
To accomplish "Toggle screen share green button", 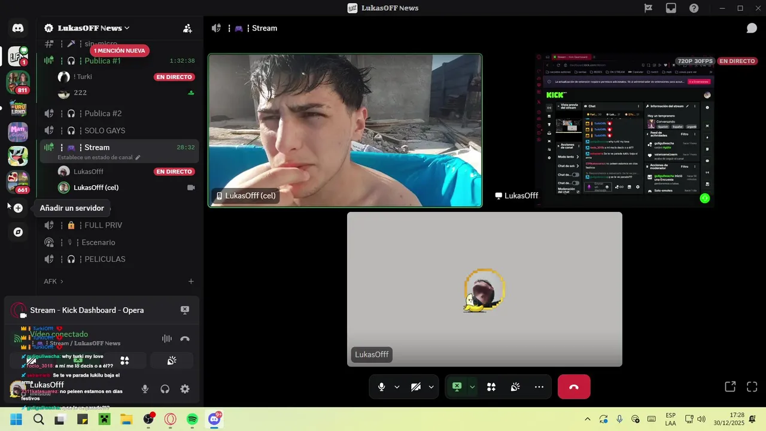I will pyautogui.click(x=457, y=387).
